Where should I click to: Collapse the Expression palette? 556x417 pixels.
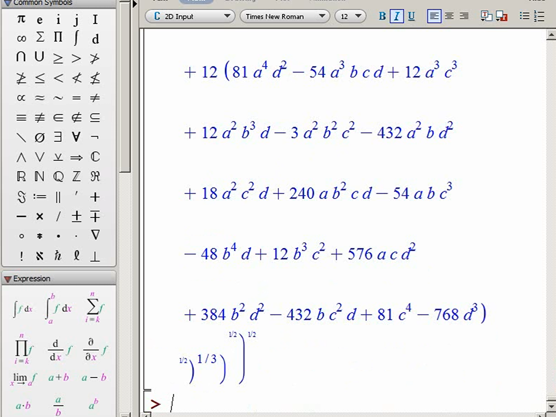(8, 279)
